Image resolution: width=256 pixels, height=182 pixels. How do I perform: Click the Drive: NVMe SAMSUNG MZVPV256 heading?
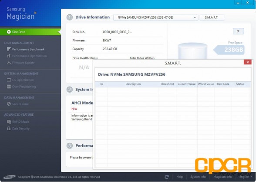(131, 74)
